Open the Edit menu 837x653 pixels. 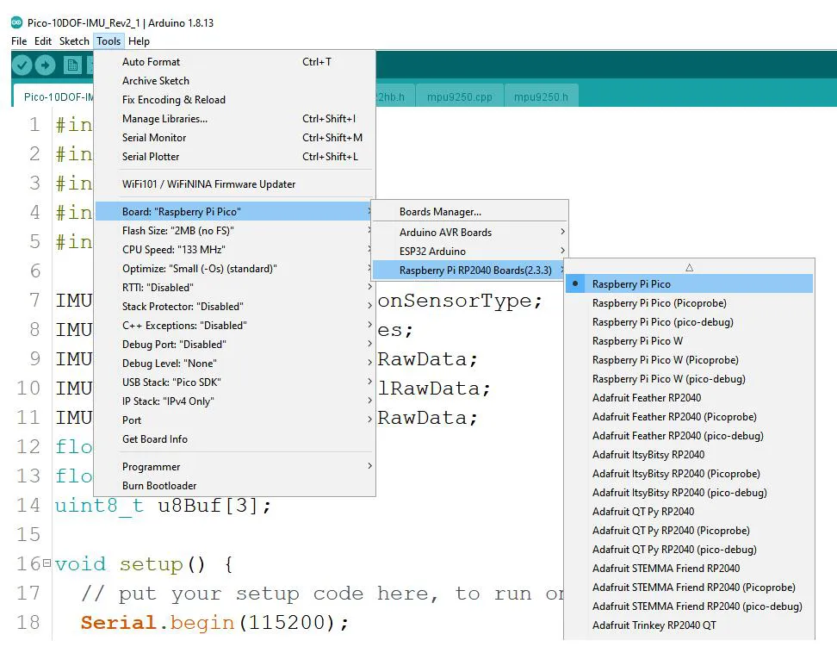tap(43, 41)
